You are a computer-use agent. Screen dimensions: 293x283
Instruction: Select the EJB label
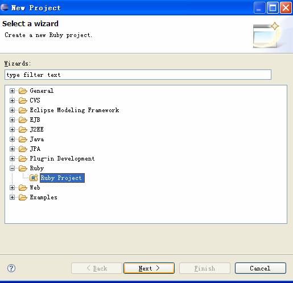(35, 120)
